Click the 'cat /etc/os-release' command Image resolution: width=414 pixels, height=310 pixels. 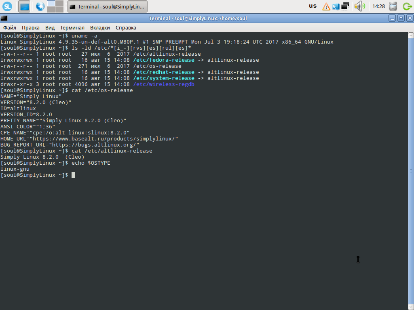pos(102,90)
